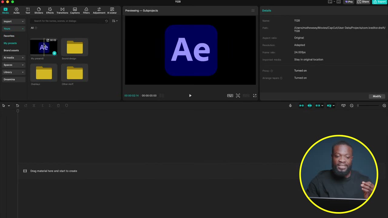Open the Audio panel
This screenshot has width=388, height=218.
pos(16,11)
